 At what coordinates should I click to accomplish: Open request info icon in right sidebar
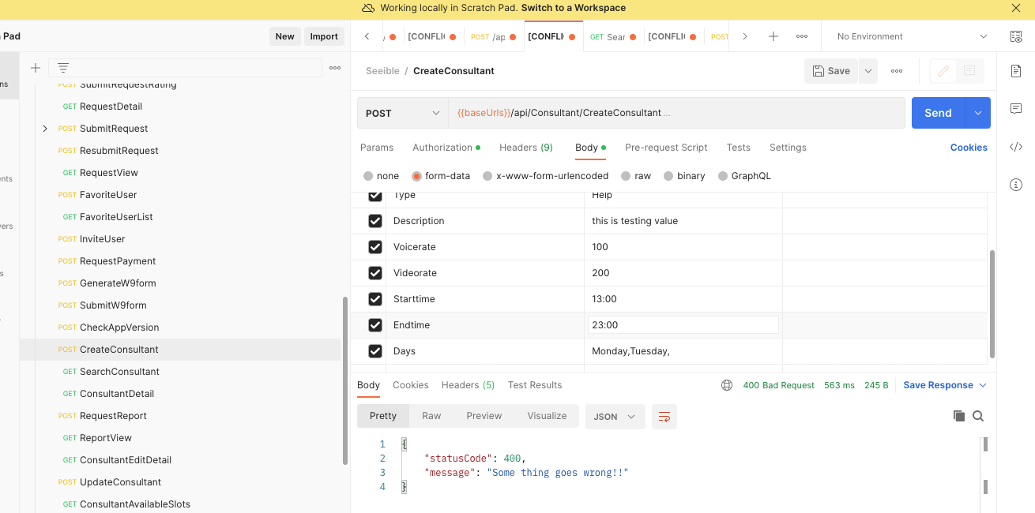(x=1016, y=185)
